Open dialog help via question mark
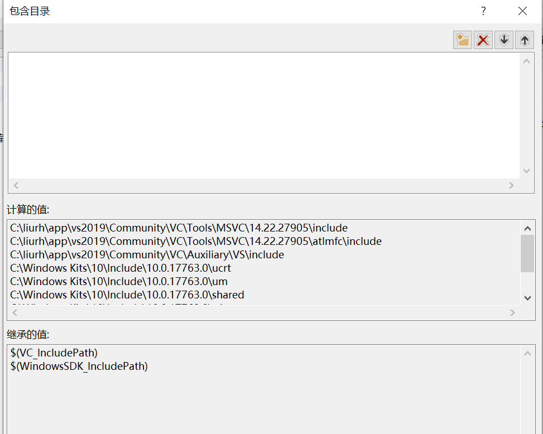 pyautogui.click(x=483, y=11)
